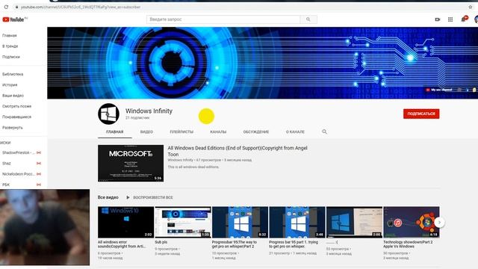This screenshot has height=269, width=478.
Task: Click the play icon next to Воспроизвести все
Action: (128, 197)
